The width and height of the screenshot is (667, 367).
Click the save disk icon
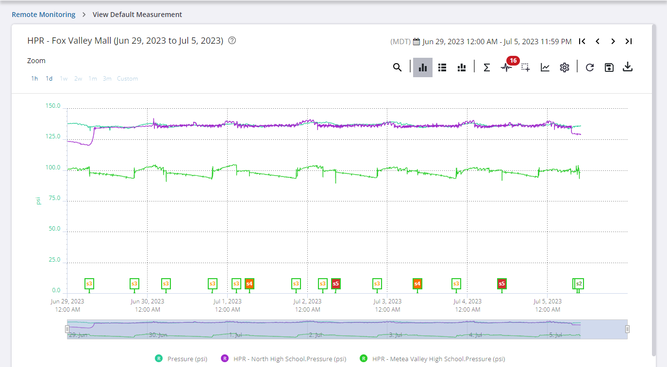pyautogui.click(x=609, y=67)
